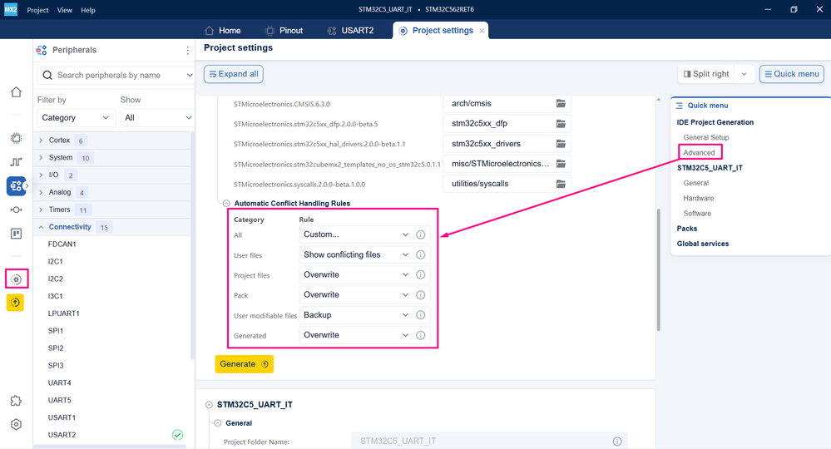Open the Split right dropdown arrow
Viewport: 831px width, 449px height.
[744, 74]
